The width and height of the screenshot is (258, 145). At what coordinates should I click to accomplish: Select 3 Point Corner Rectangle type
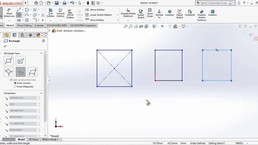tap(8, 72)
